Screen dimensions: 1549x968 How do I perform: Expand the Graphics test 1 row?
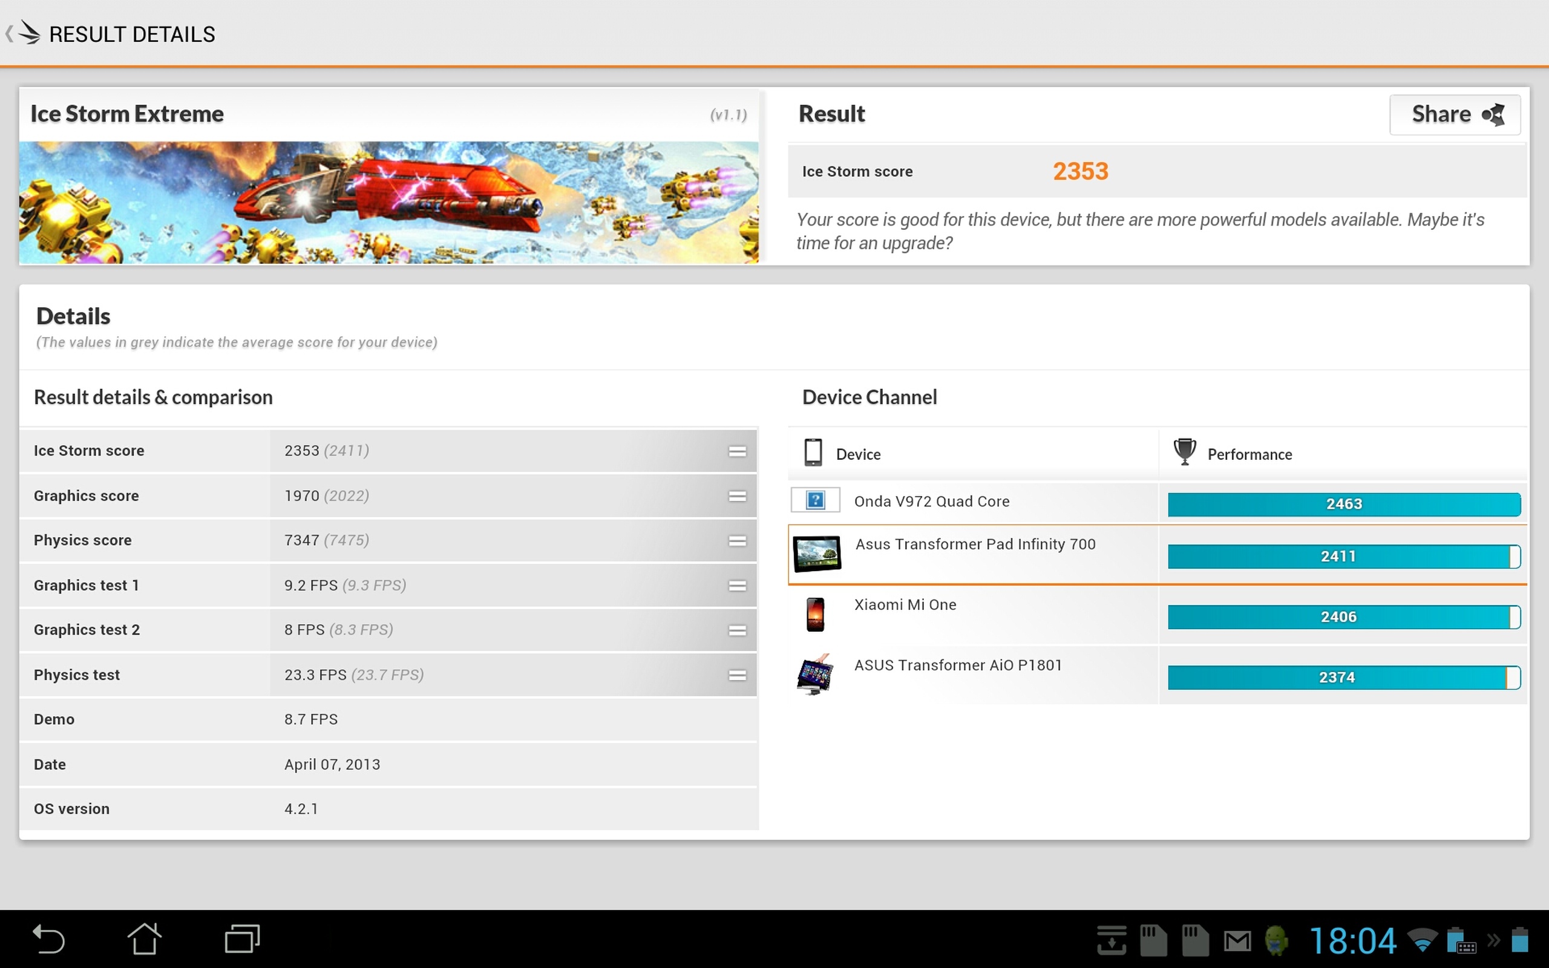[x=737, y=586]
